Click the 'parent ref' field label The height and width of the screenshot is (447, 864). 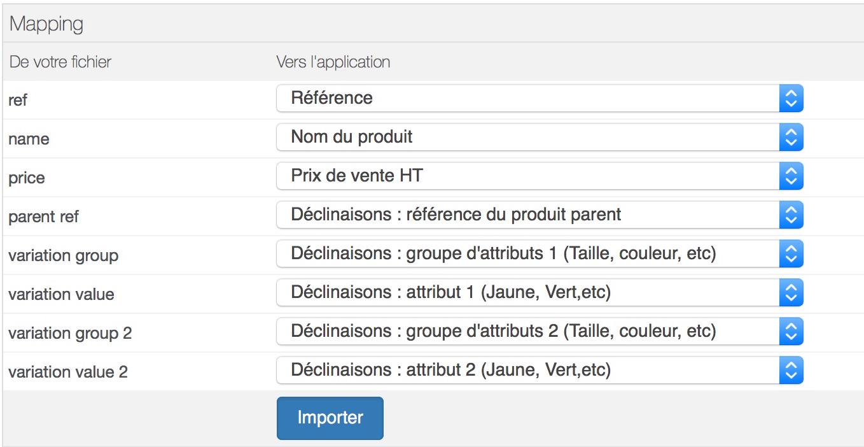pos(43,216)
